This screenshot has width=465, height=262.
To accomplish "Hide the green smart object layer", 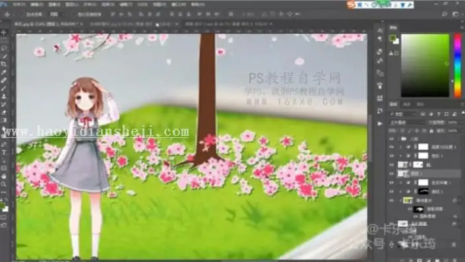I will point(392,201).
